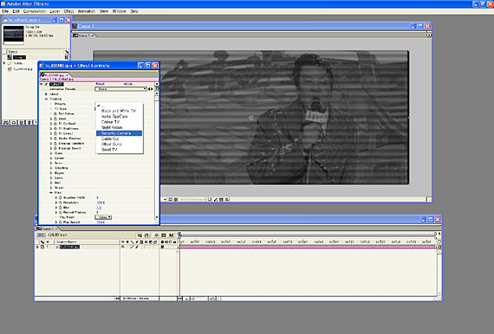Expand the layer 1 properties triangle in Timeline
Viewport: 494px width, 334px height.
coord(37,247)
